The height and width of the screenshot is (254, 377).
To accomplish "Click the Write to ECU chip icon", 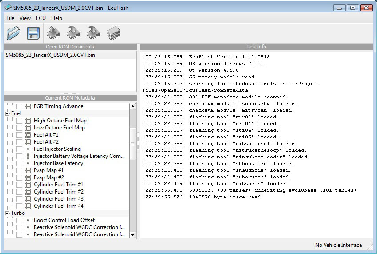I will 73,32.
